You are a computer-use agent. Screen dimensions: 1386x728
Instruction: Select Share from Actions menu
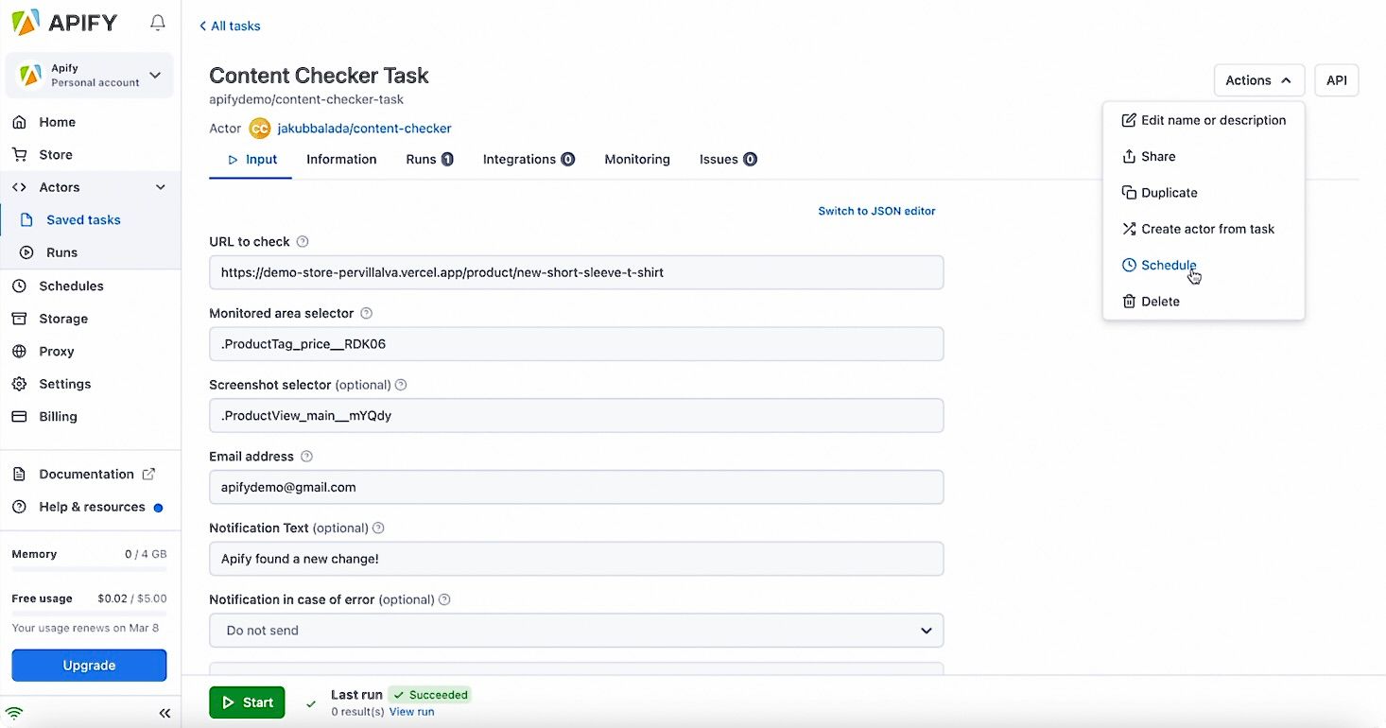tap(1204, 156)
